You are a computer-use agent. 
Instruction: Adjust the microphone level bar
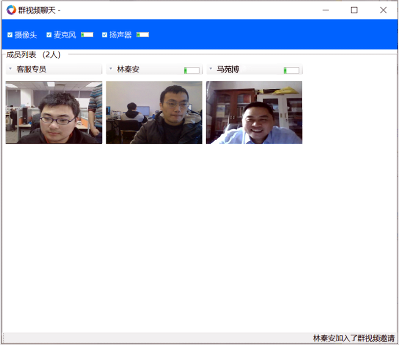click(x=87, y=35)
